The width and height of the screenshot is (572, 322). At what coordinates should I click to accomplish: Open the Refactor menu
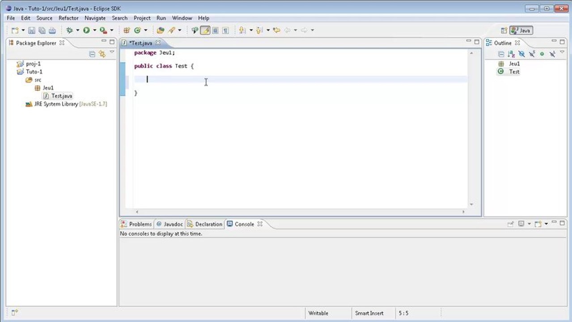[x=68, y=18]
